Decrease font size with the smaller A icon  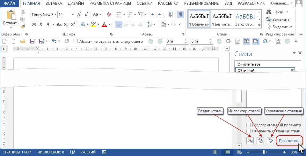coord(86,14)
